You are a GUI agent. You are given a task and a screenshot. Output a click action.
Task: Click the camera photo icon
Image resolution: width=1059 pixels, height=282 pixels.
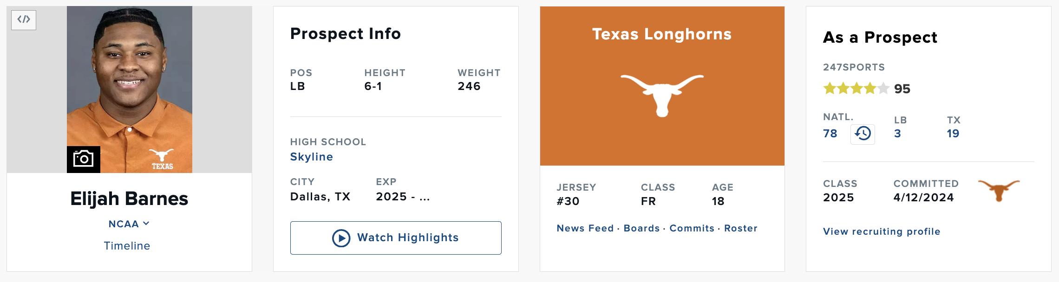click(x=84, y=159)
